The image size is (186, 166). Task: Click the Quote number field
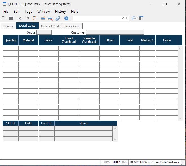[x=44, y=32]
